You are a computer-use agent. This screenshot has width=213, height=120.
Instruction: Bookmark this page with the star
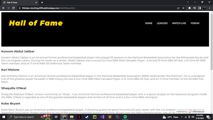pos(183,8)
